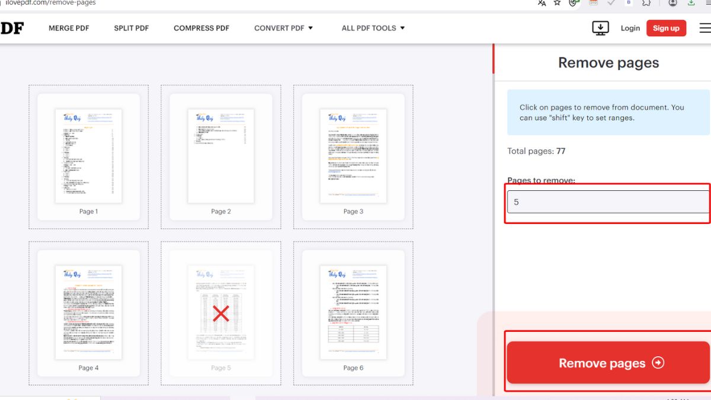The width and height of the screenshot is (711, 400).
Task: Select MERGE PDF in the navigation
Action: point(69,28)
